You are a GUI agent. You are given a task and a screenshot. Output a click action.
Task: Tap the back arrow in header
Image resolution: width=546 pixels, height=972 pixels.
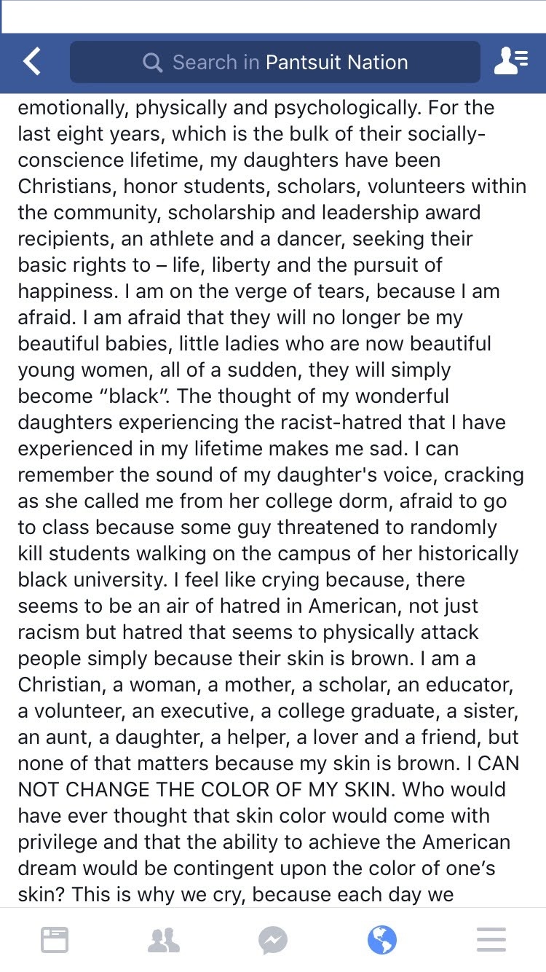click(x=32, y=62)
